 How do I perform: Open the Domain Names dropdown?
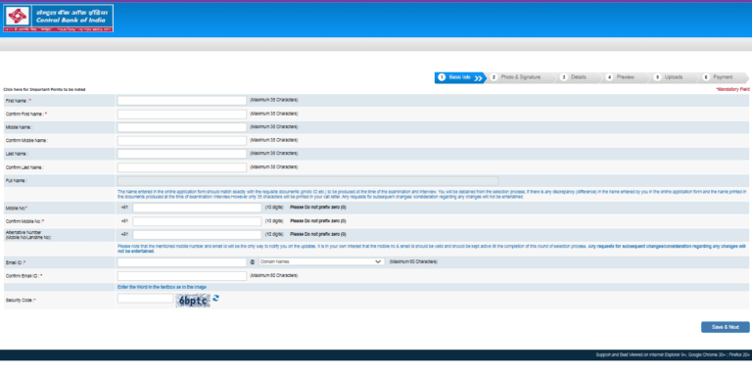click(322, 261)
